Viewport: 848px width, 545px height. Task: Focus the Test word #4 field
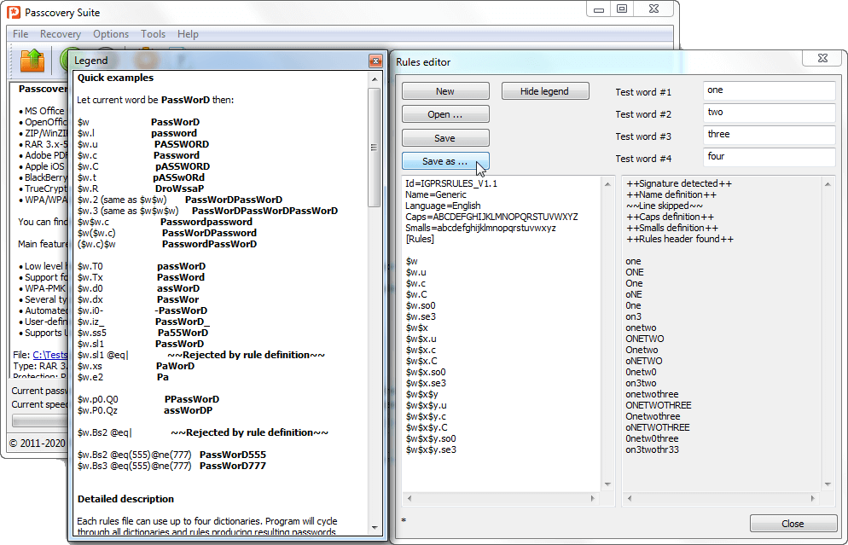pyautogui.click(x=769, y=157)
